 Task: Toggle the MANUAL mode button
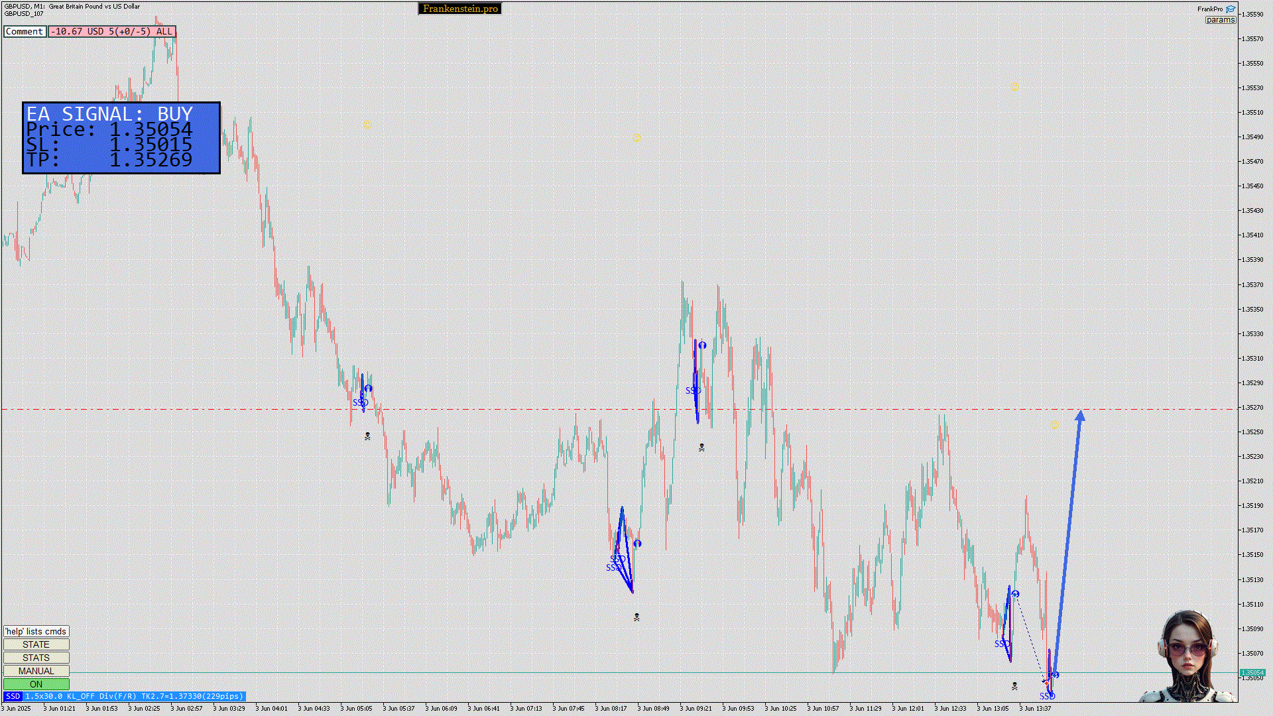(36, 671)
